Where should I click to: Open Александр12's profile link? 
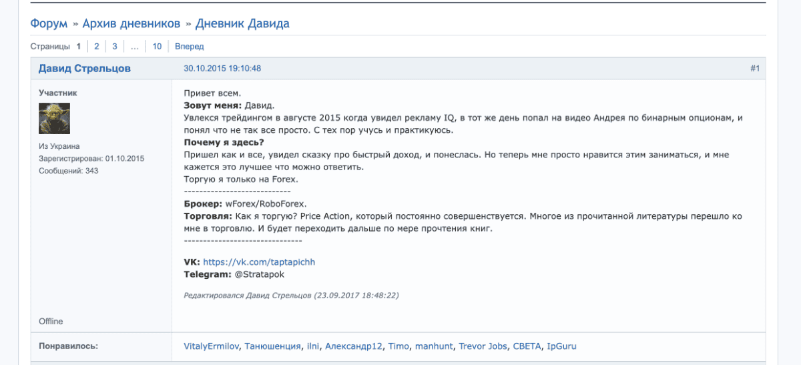(x=355, y=346)
